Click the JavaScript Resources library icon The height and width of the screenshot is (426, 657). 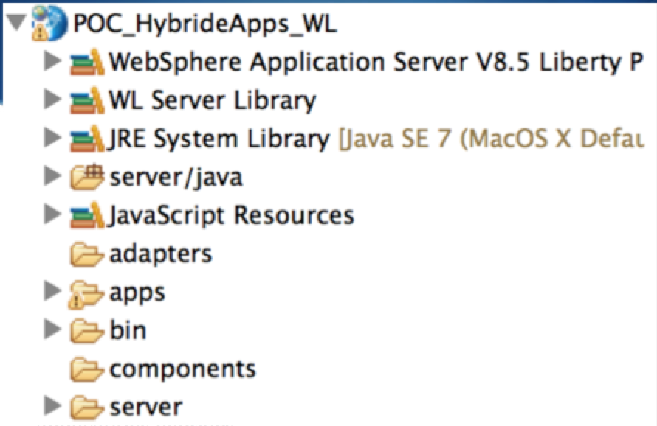pyautogui.click(x=86, y=215)
